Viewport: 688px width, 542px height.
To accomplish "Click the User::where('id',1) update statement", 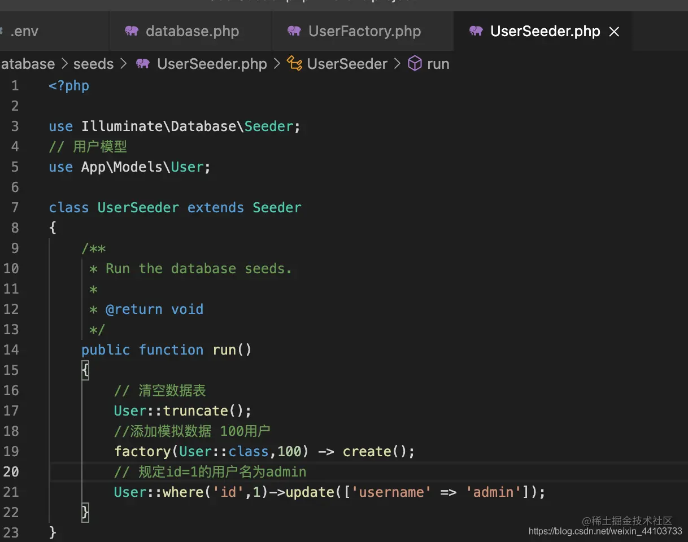I will coord(330,492).
